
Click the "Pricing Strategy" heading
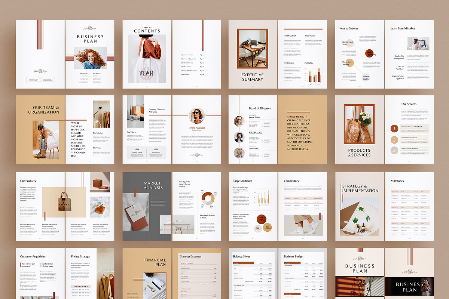[x=80, y=256]
